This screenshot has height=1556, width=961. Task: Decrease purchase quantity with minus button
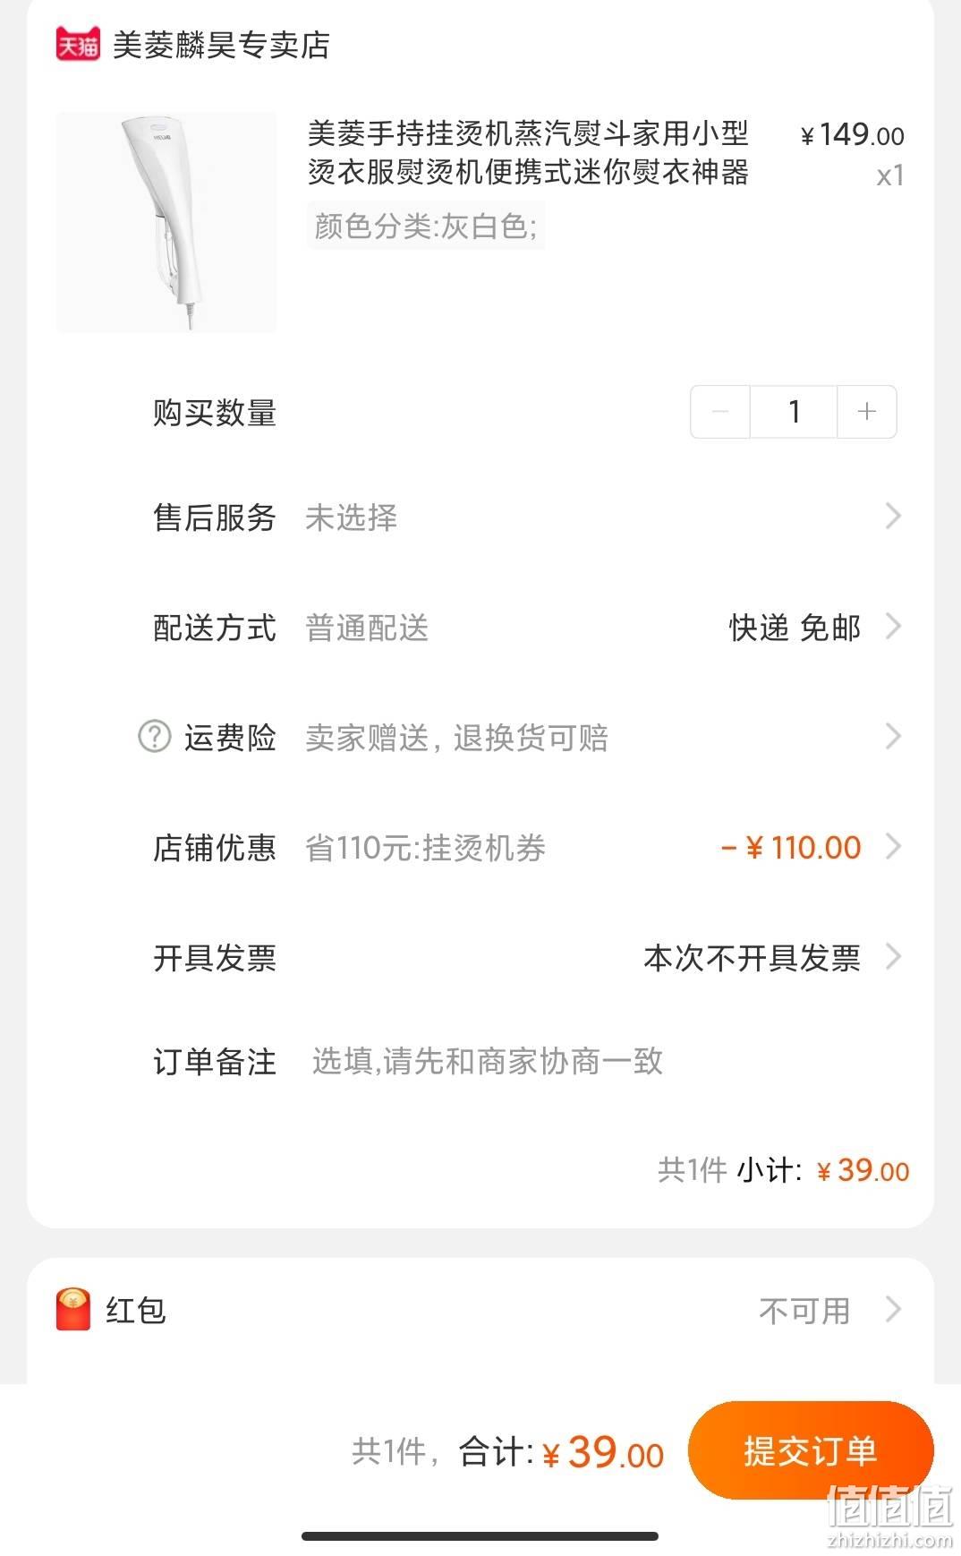point(719,412)
